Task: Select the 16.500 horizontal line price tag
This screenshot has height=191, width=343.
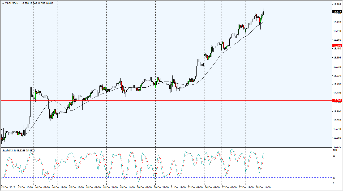Action: tap(337, 46)
